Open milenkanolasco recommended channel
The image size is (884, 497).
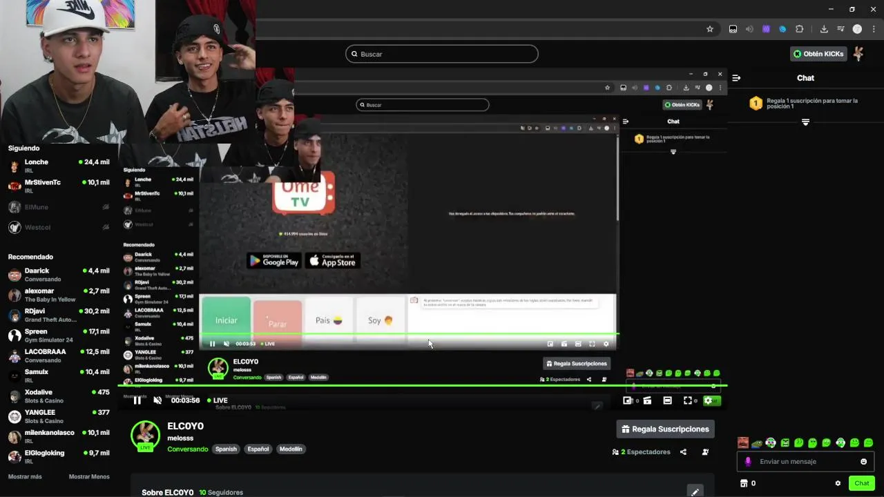[59, 436]
